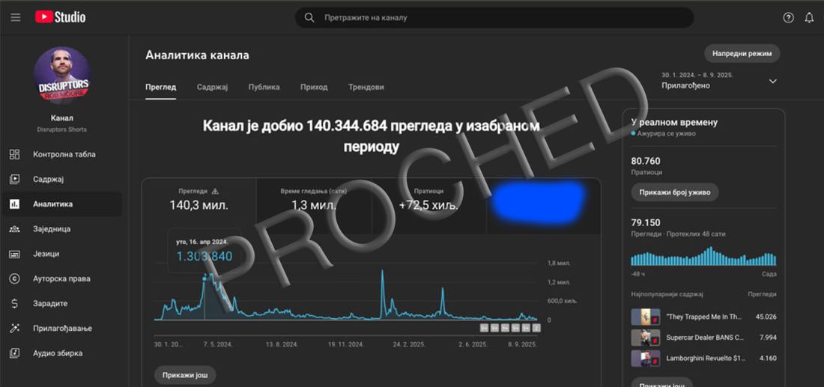Viewport: 824px width, 387px height.
Task: Open Supercar Dealer BANS C... video row
Action: 703,337
